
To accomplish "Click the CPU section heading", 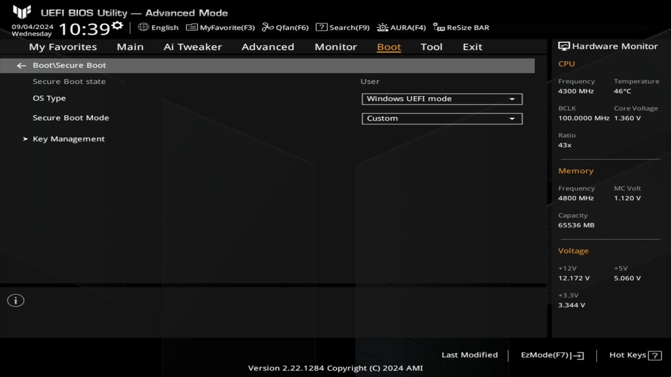I will tap(567, 64).
